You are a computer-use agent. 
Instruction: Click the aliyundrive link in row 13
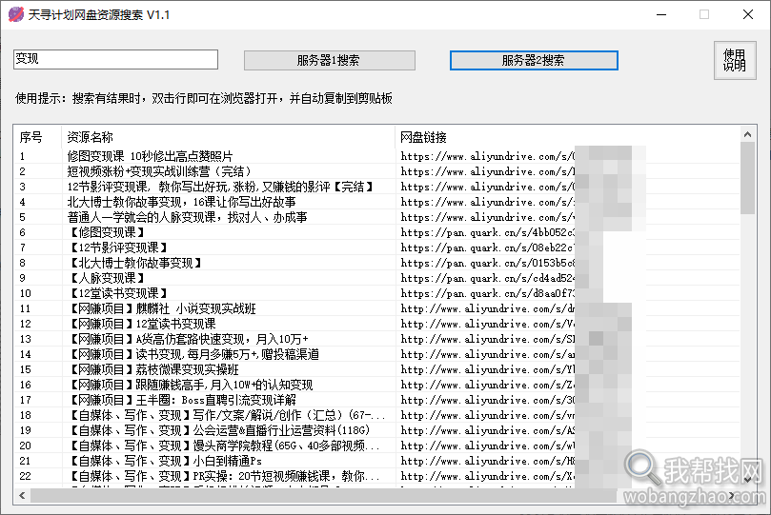coord(487,339)
